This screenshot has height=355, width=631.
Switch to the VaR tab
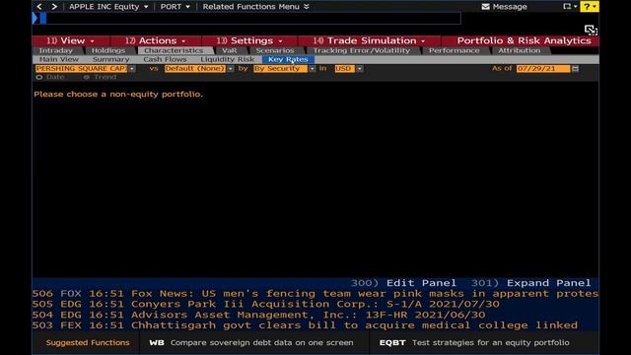point(230,50)
